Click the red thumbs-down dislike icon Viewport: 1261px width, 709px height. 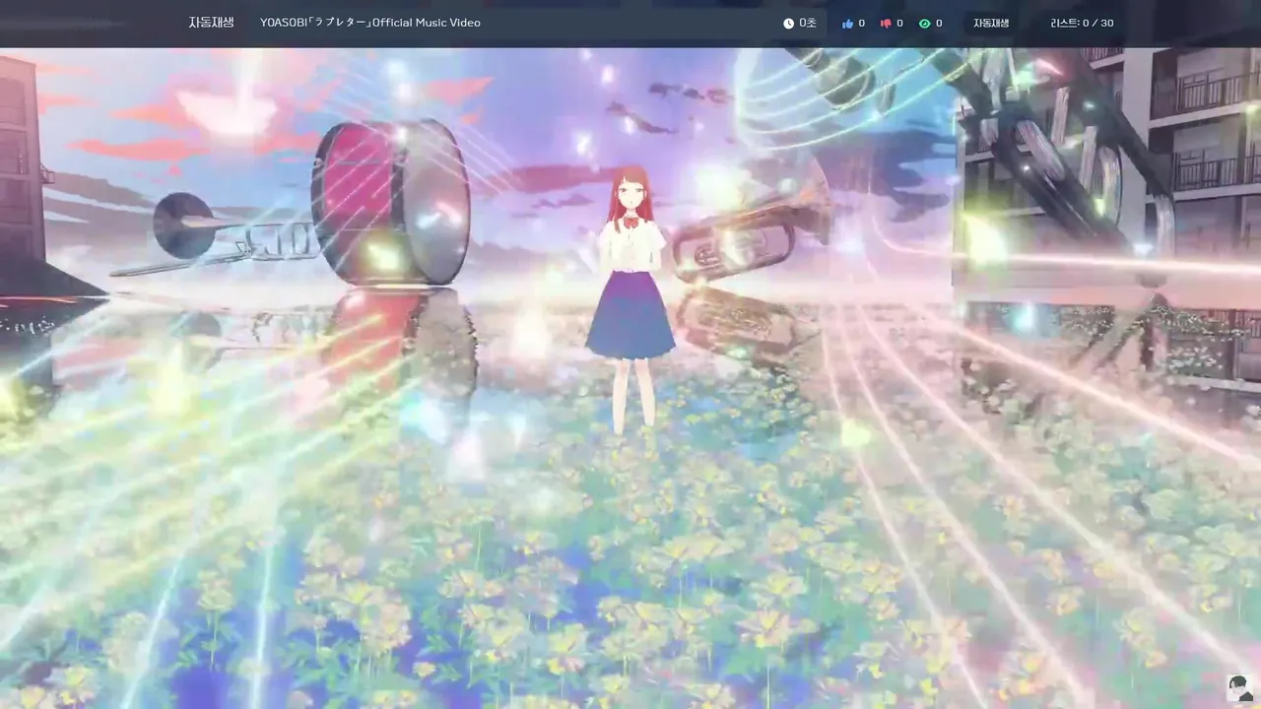pyautogui.click(x=886, y=23)
